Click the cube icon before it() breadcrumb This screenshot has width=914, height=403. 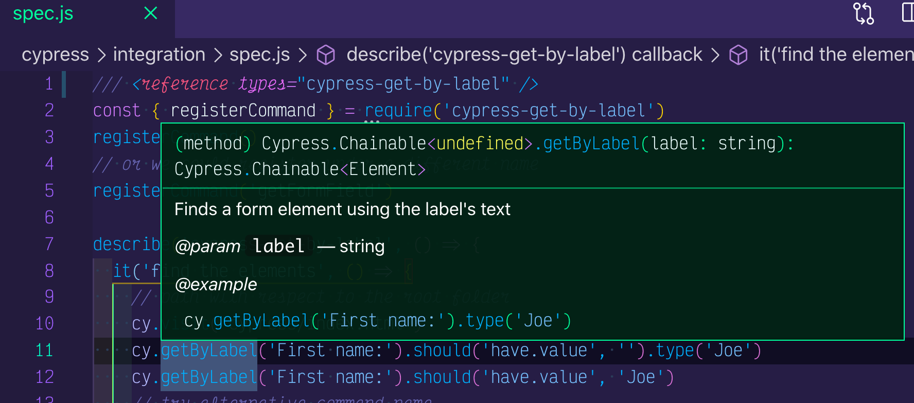tap(739, 55)
